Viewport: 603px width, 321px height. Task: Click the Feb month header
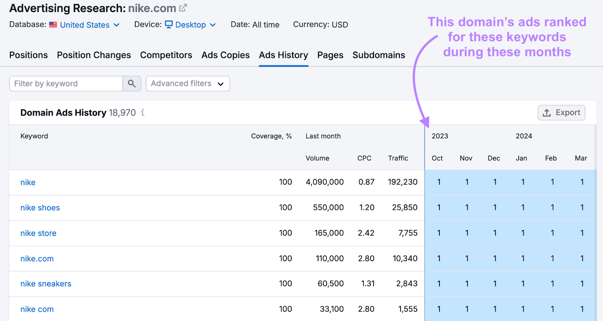[551, 158]
